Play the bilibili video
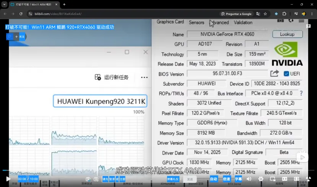The height and width of the screenshot is (187, 317). [8, 179]
